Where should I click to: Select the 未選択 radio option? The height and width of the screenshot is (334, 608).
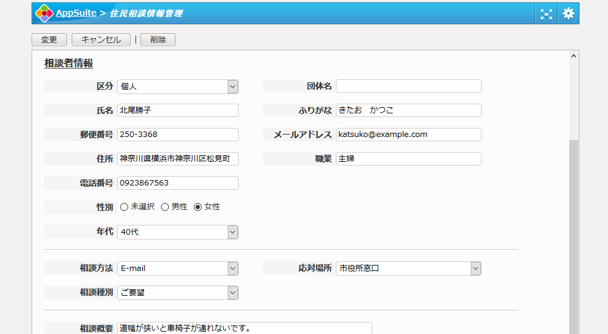point(125,207)
